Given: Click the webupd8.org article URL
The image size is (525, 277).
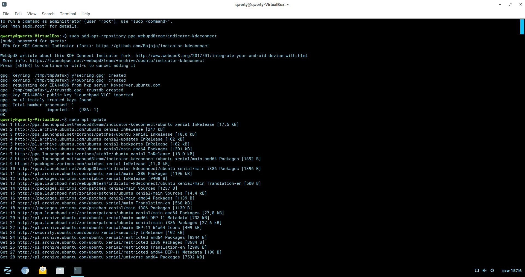Looking at the screenshot, I should pos(222,56).
